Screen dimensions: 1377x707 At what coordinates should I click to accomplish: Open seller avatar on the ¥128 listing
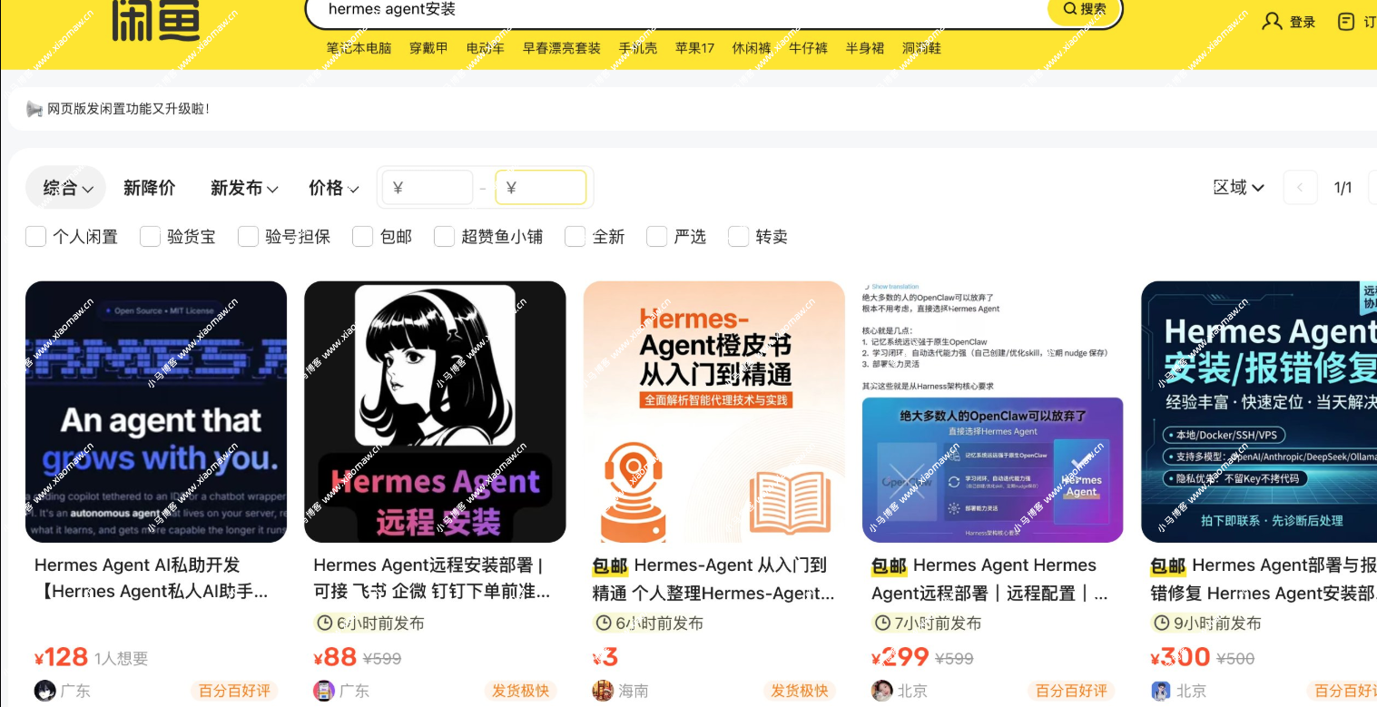[44, 691]
